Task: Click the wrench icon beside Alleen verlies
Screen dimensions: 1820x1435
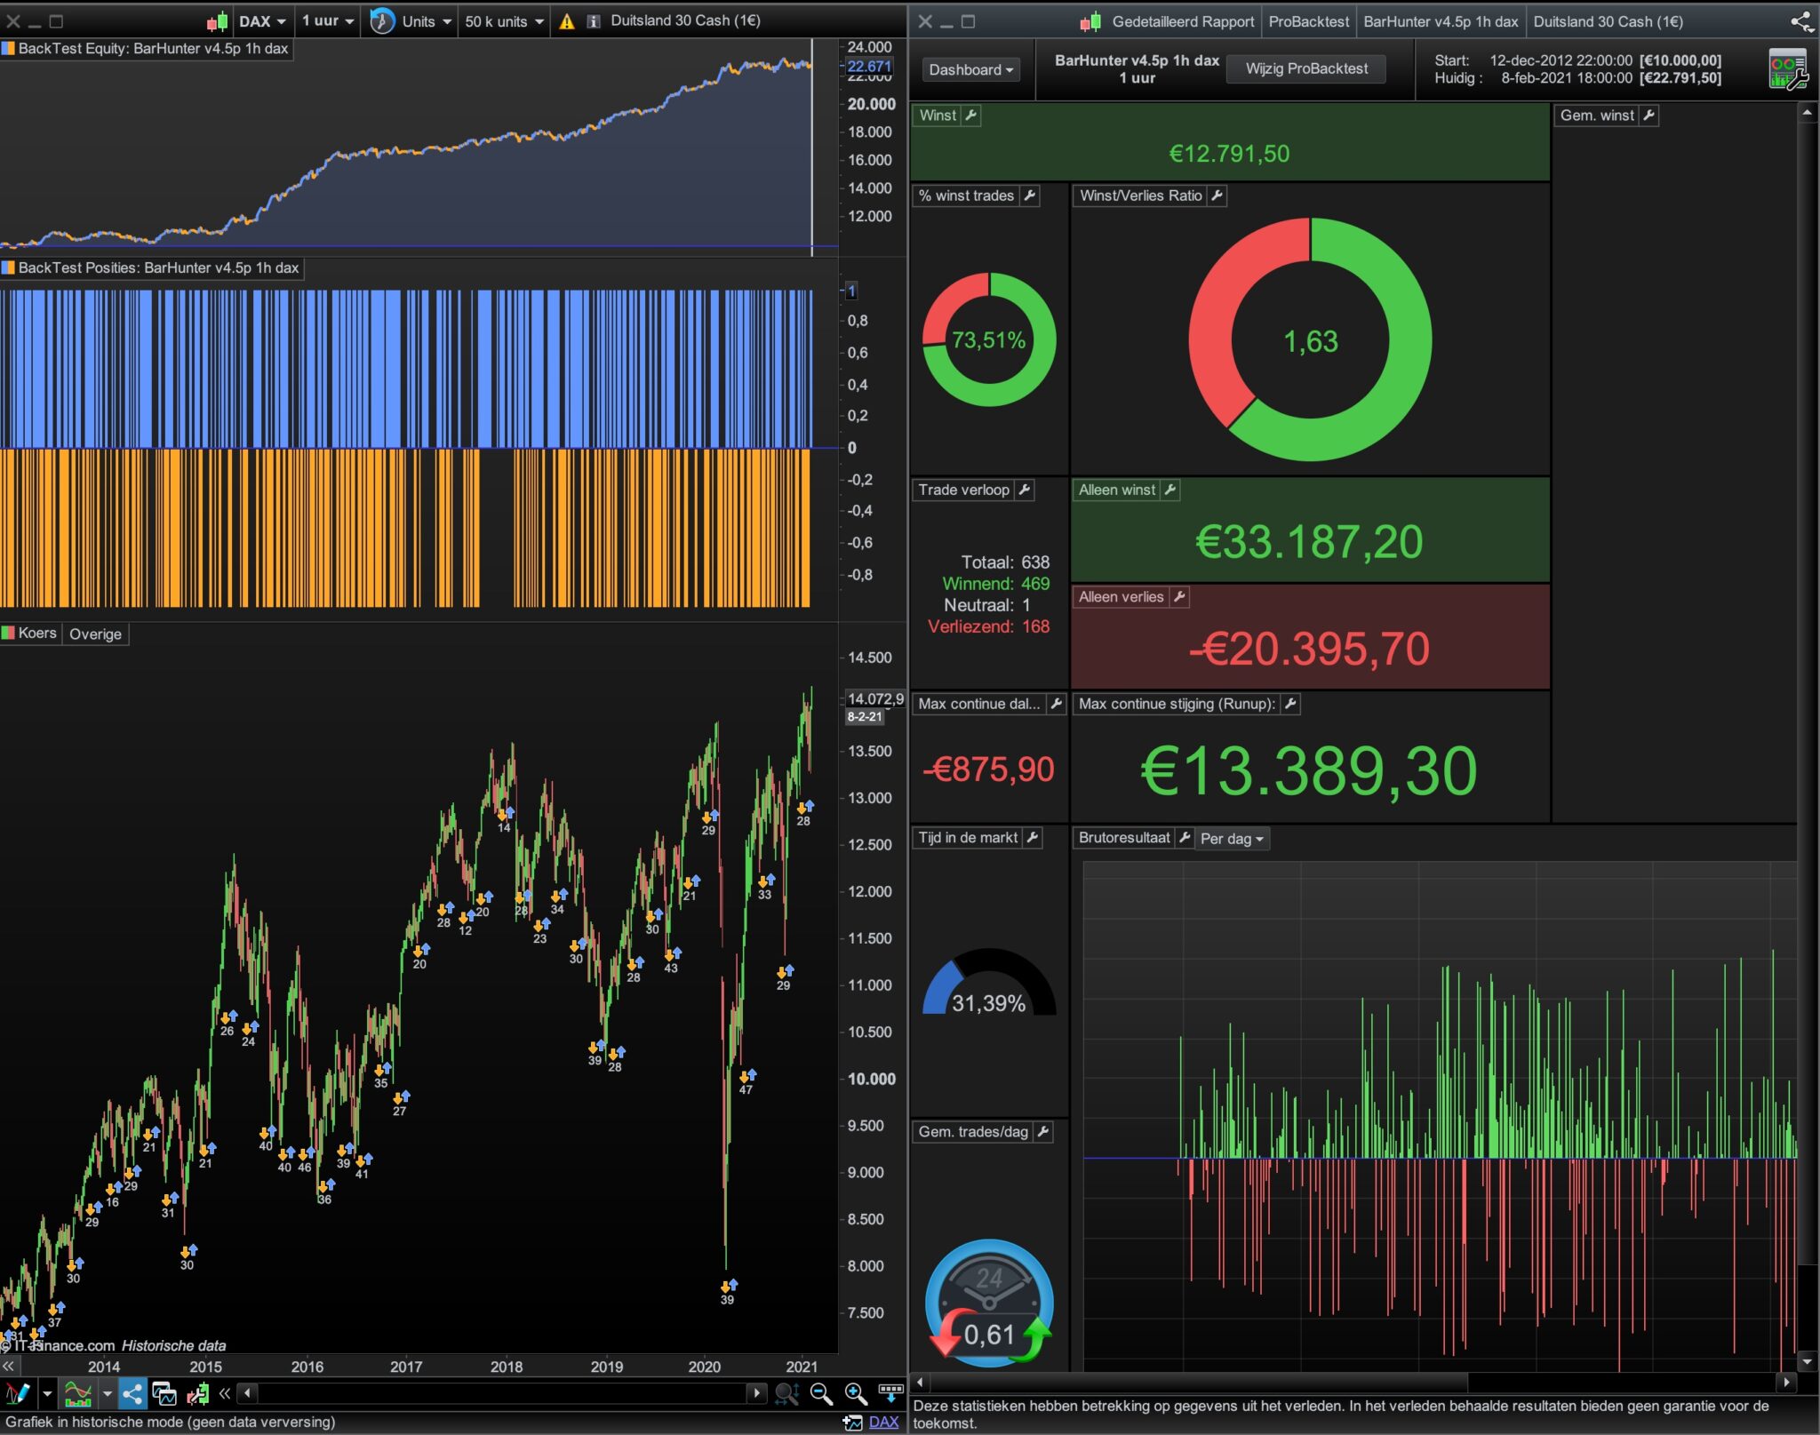Action: tap(1179, 597)
